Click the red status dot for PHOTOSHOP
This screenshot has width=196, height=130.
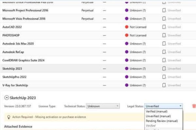tap(127, 35)
